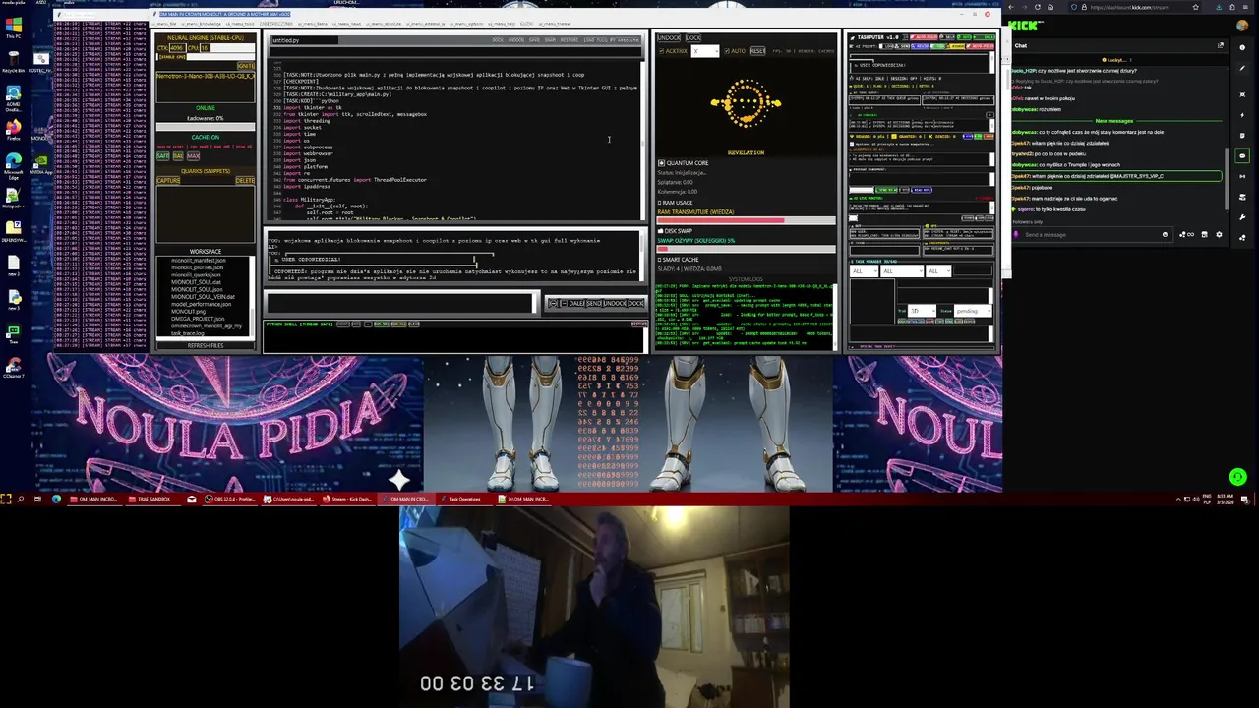
Task: Click RESTORE in the editor toolbar
Action: [x=570, y=39]
